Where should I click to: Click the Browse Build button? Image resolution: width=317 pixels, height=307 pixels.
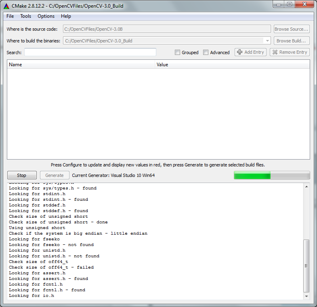[x=292, y=41]
